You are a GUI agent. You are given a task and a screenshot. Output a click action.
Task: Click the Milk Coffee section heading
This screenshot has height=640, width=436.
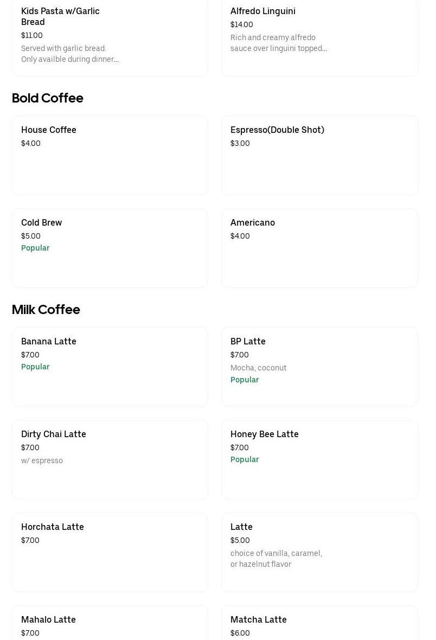[46, 310]
